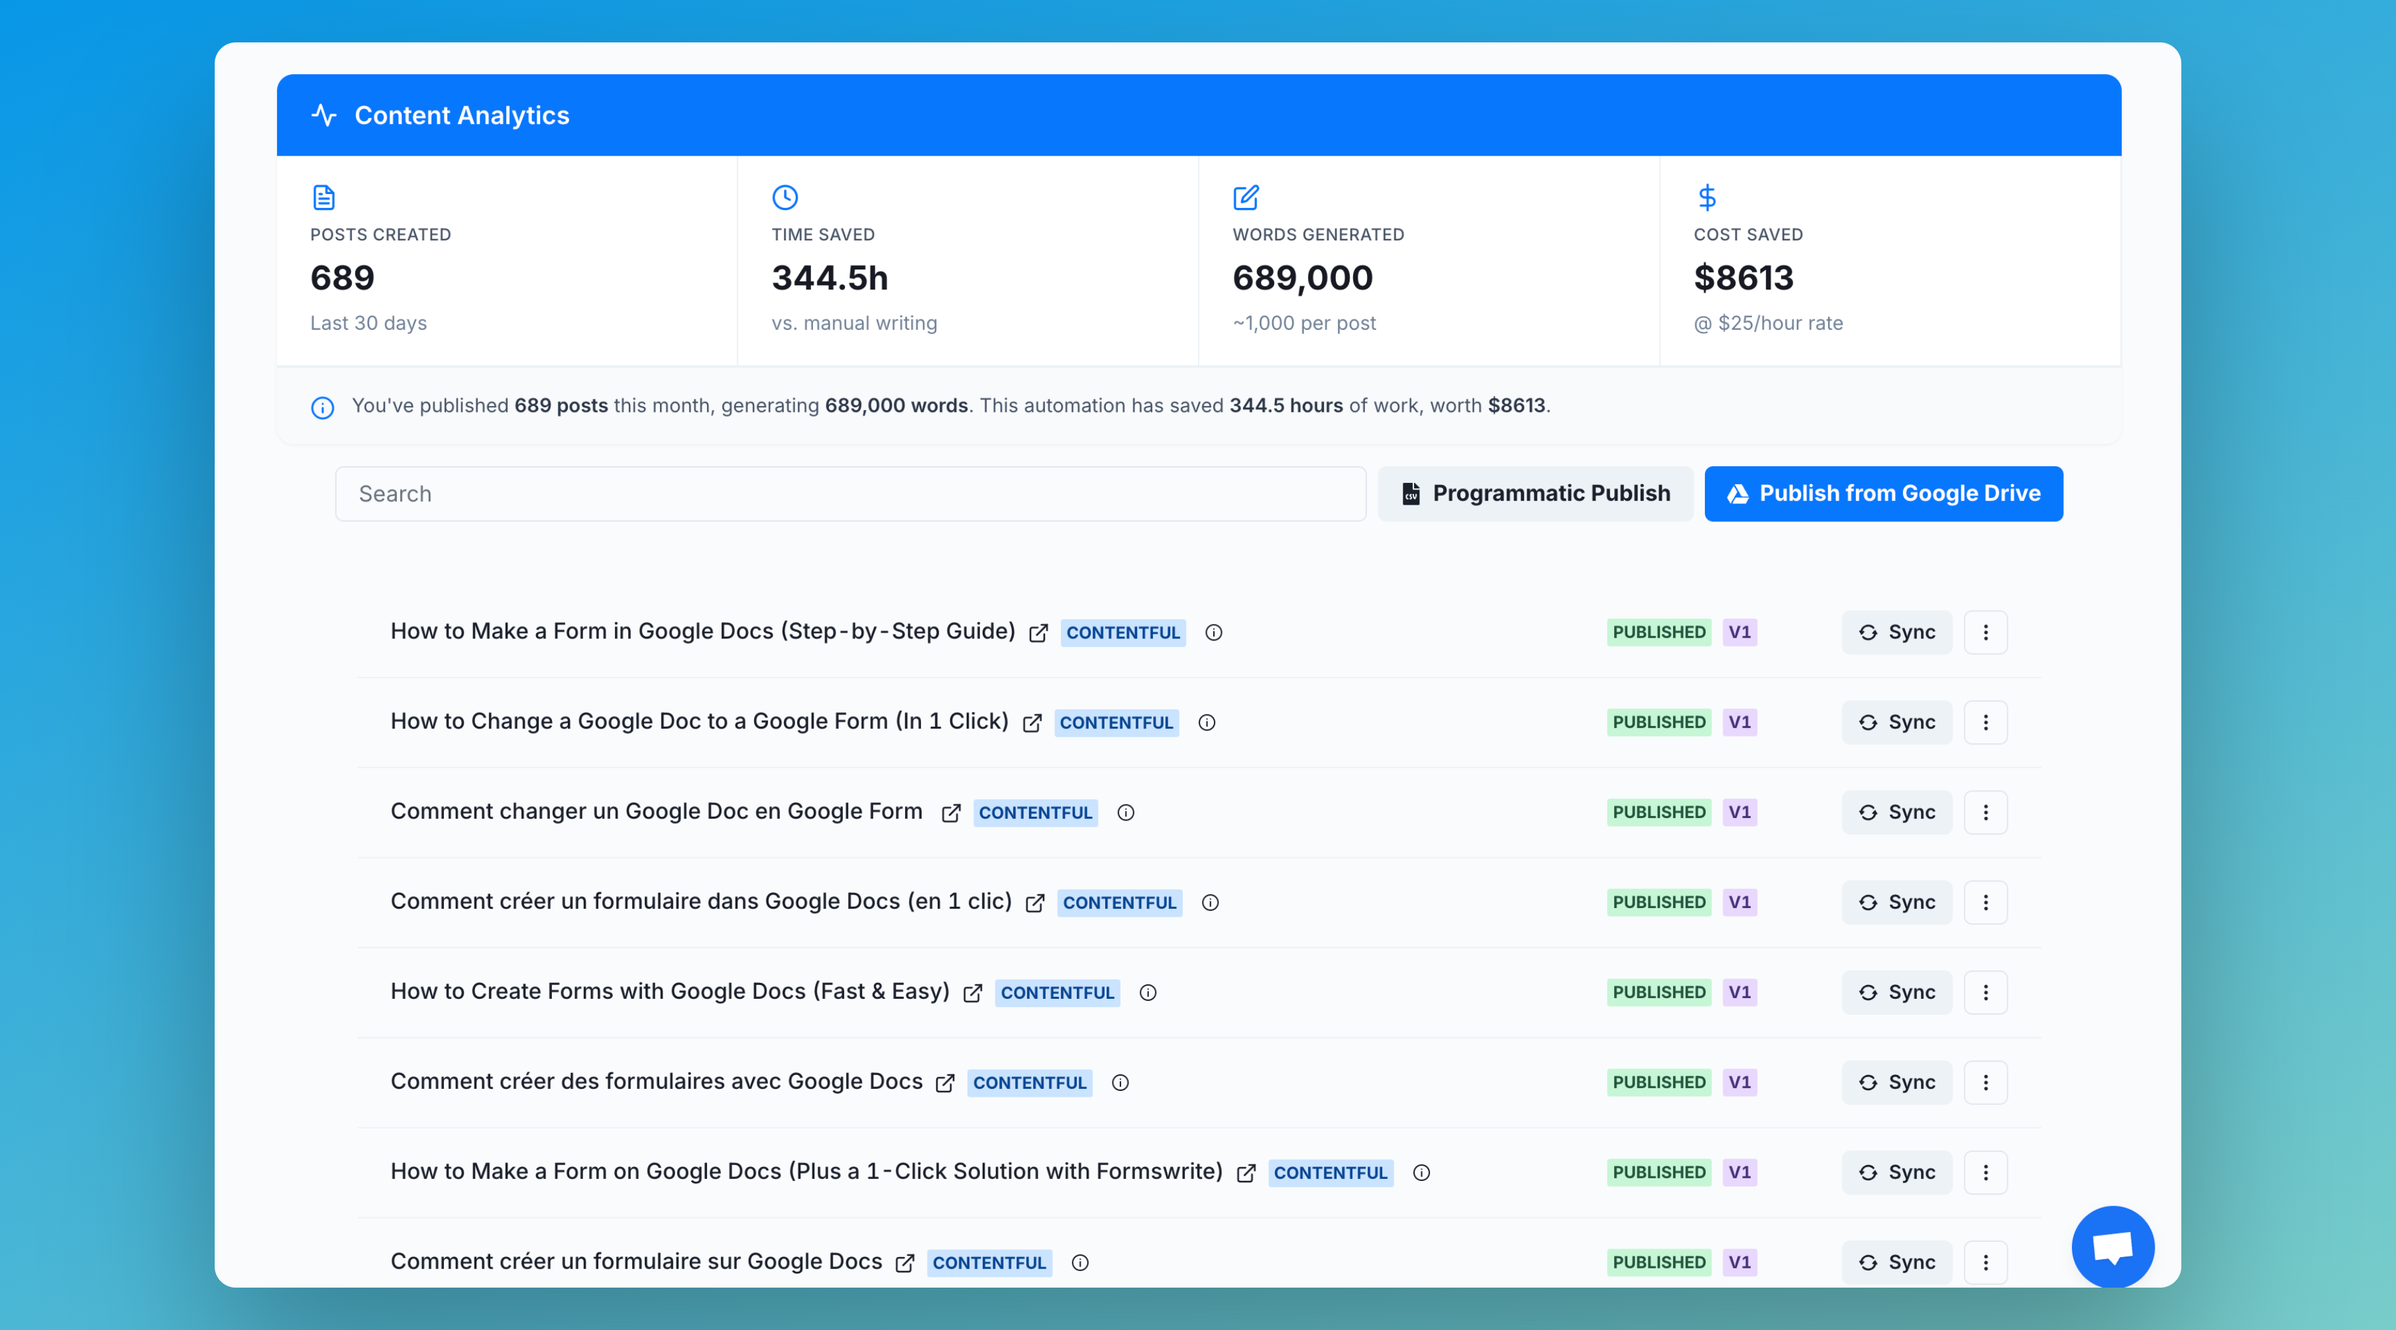The height and width of the screenshot is (1330, 2396).
Task: Open more options menu for first post row
Action: (1985, 633)
